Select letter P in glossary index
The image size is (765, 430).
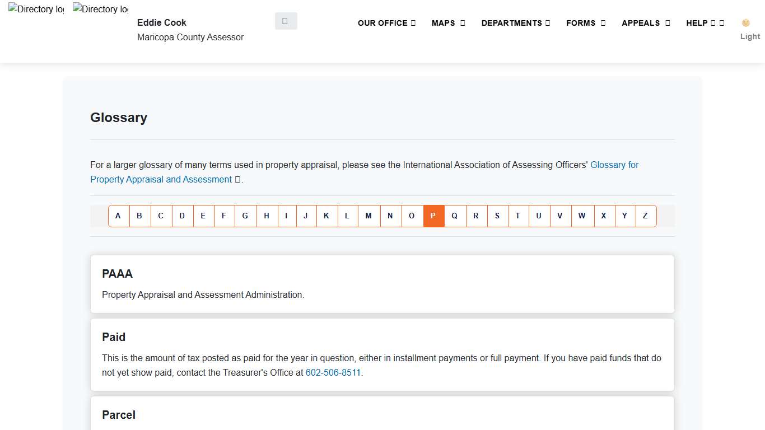point(433,216)
